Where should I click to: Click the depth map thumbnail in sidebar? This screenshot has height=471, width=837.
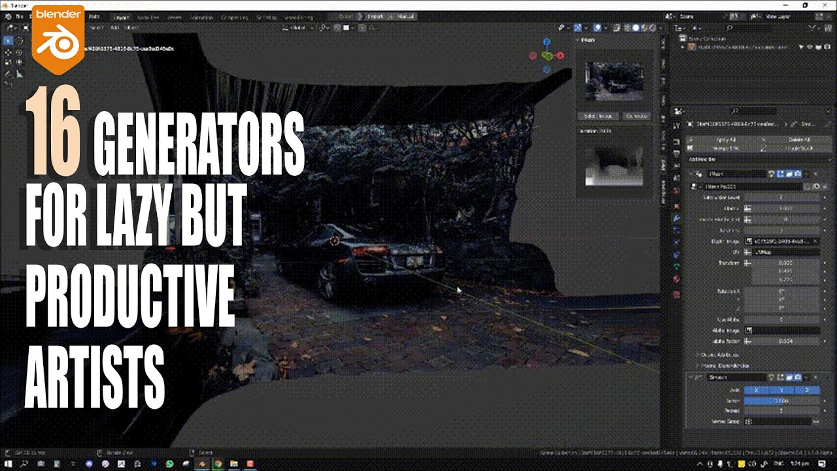(614, 166)
